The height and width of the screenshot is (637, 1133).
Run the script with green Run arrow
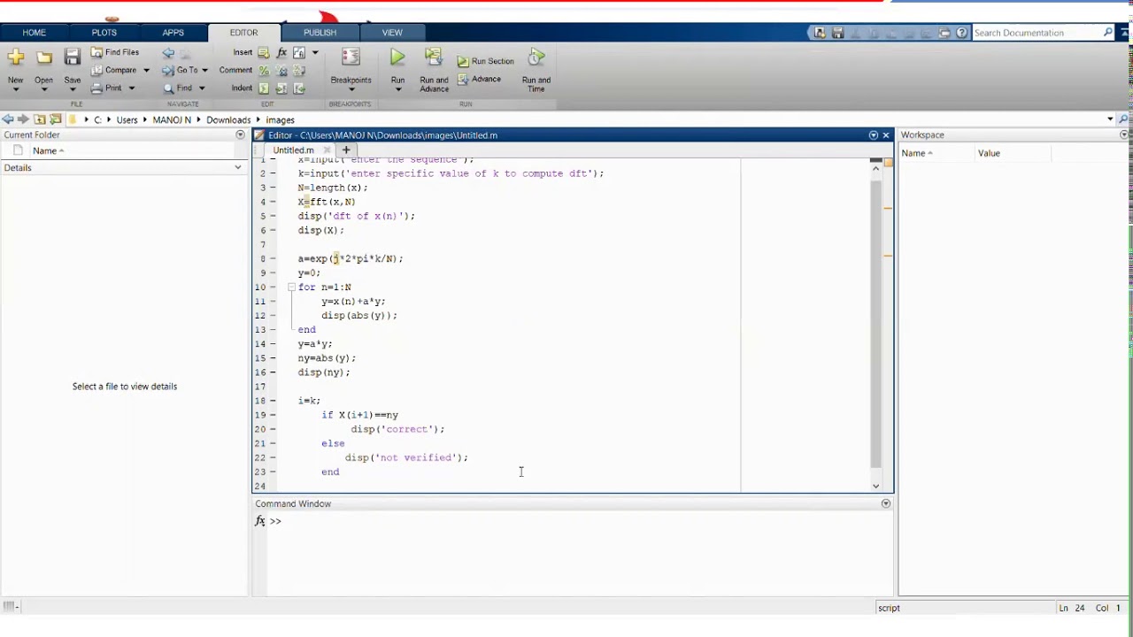397,58
